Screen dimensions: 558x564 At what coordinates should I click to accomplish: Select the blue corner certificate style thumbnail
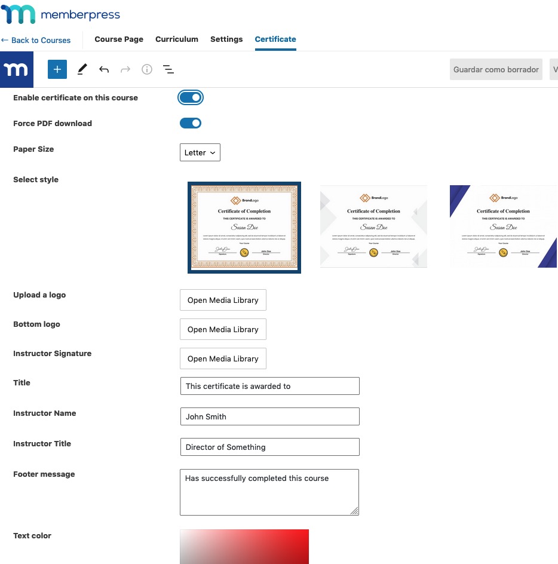coord(503,226)
